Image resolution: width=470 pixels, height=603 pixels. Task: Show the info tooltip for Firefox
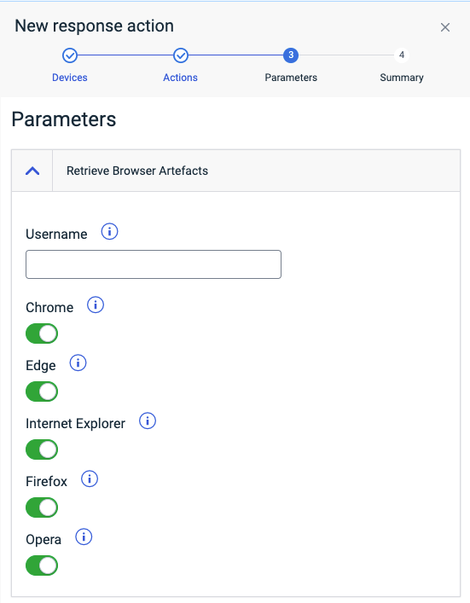pos(90,479)
